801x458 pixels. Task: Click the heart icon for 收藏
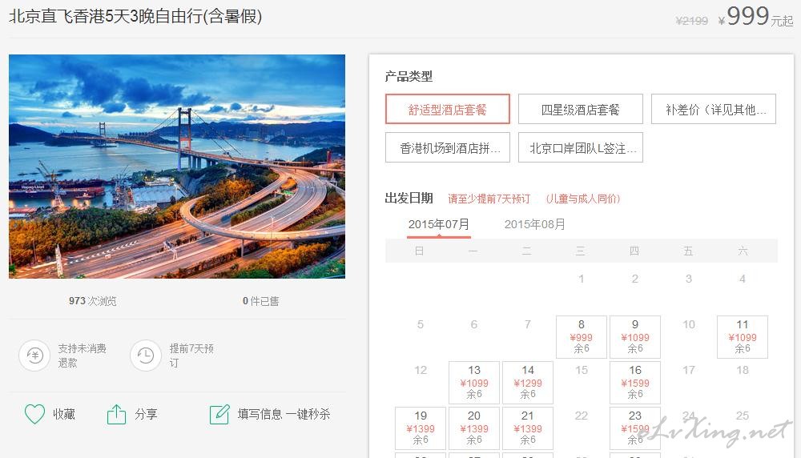pyautogui.click(x=34, y=414)
